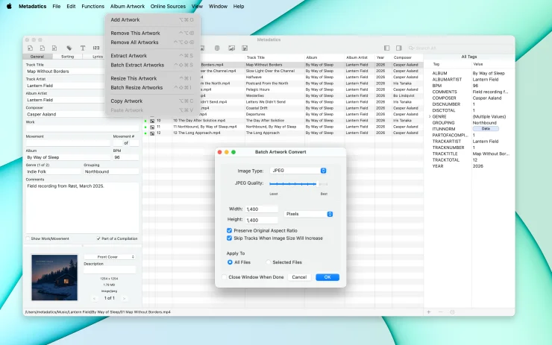Click the Width field showing 1,400
Viewport: 552px width, 345px height.
tap(262, 209)
